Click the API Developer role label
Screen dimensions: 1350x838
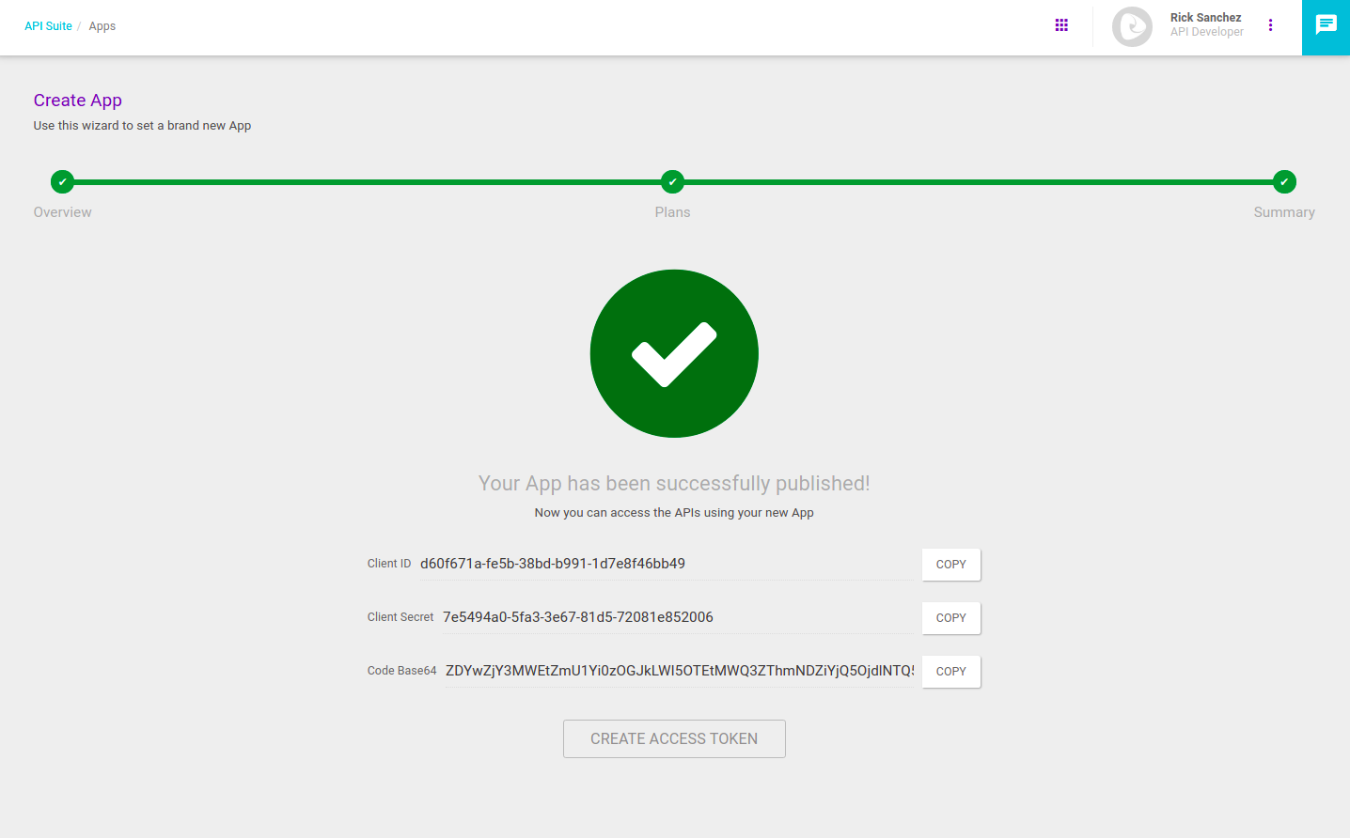click(x=1206, y=31)
